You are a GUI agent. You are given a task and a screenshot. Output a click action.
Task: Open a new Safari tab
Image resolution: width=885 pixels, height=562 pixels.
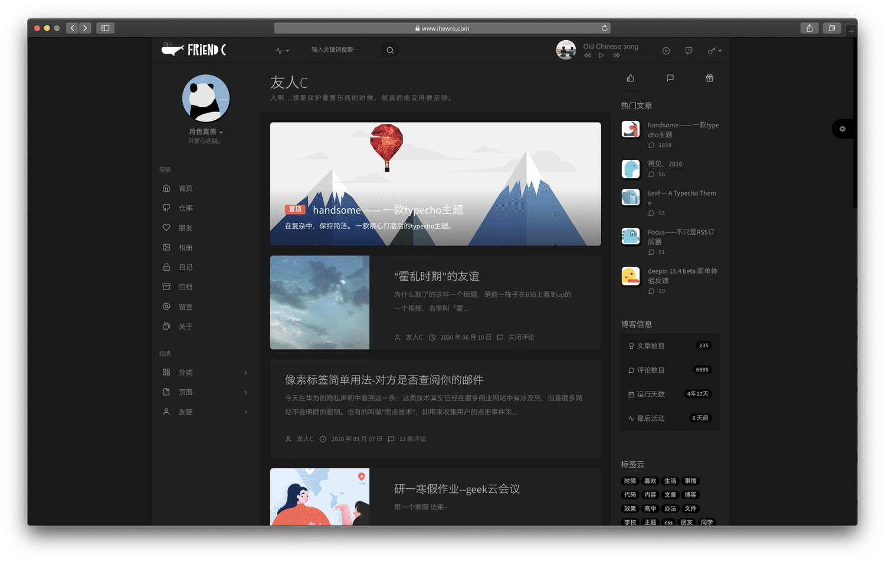851,31
